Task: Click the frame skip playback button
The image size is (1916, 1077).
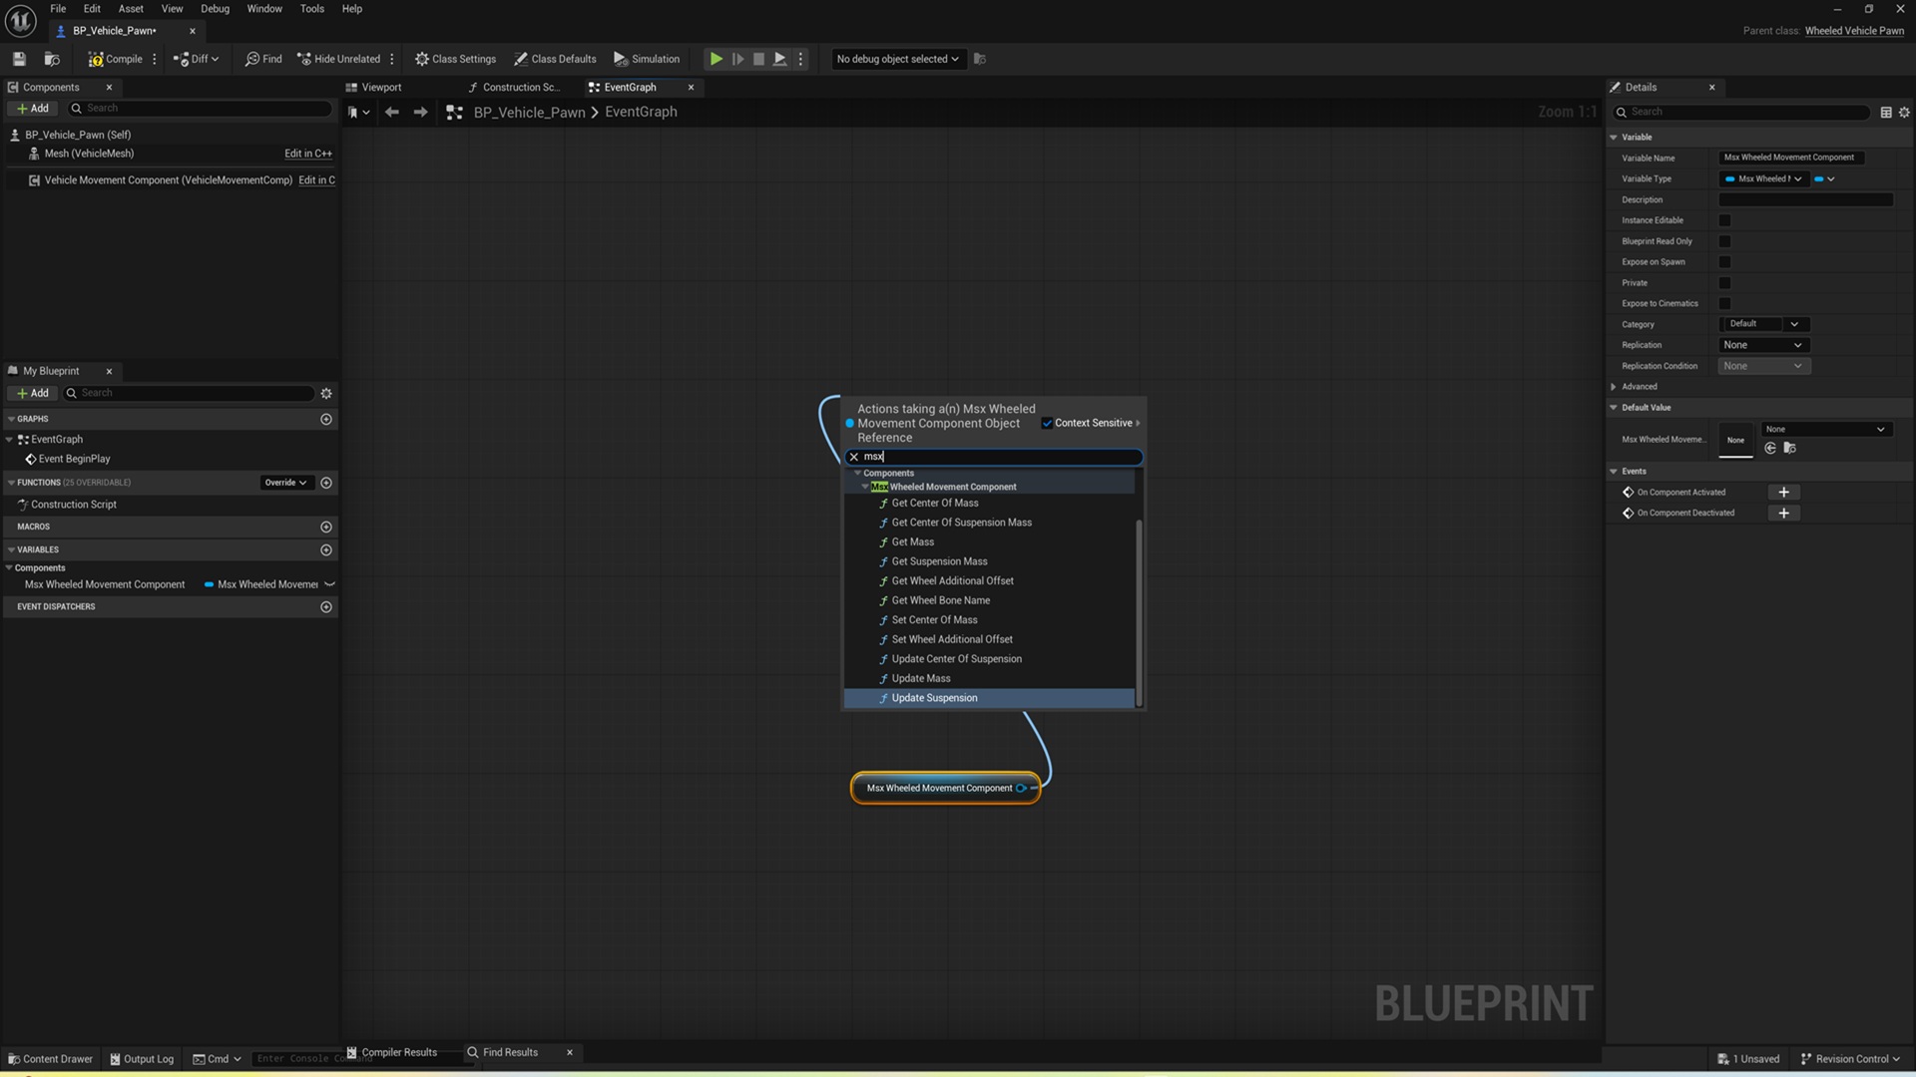Action: [x=737, y=59]
